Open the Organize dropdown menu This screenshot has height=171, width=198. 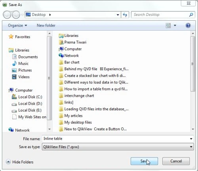click(x=17, y=25)
